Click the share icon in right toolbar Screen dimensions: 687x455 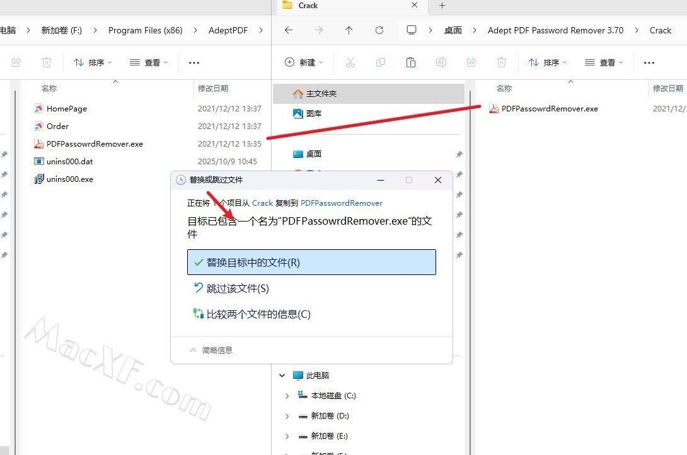tap(471, 62)
